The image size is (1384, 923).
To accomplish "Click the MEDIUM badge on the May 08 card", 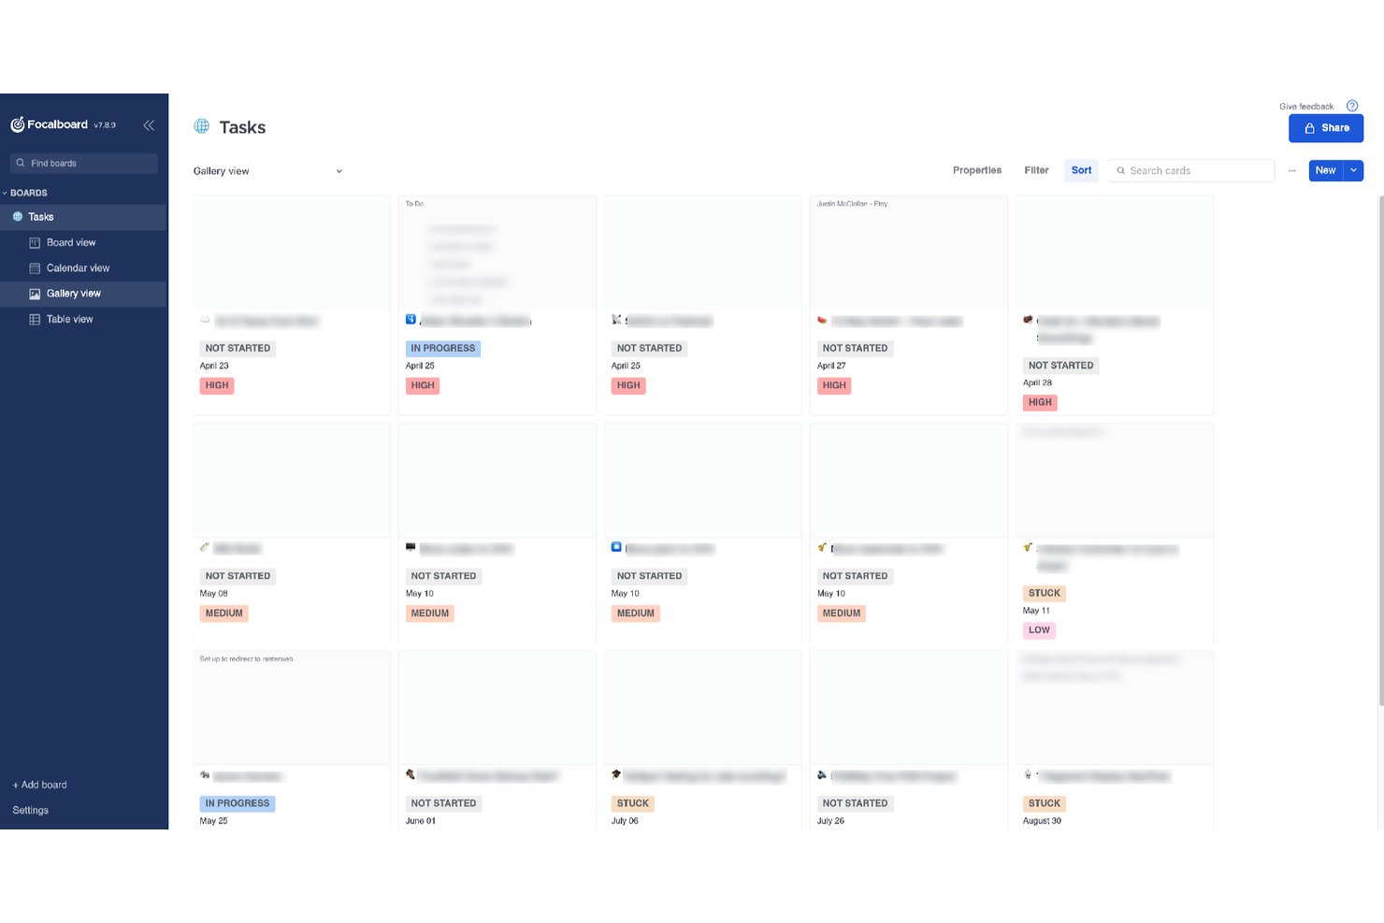I will click(223, 613).
